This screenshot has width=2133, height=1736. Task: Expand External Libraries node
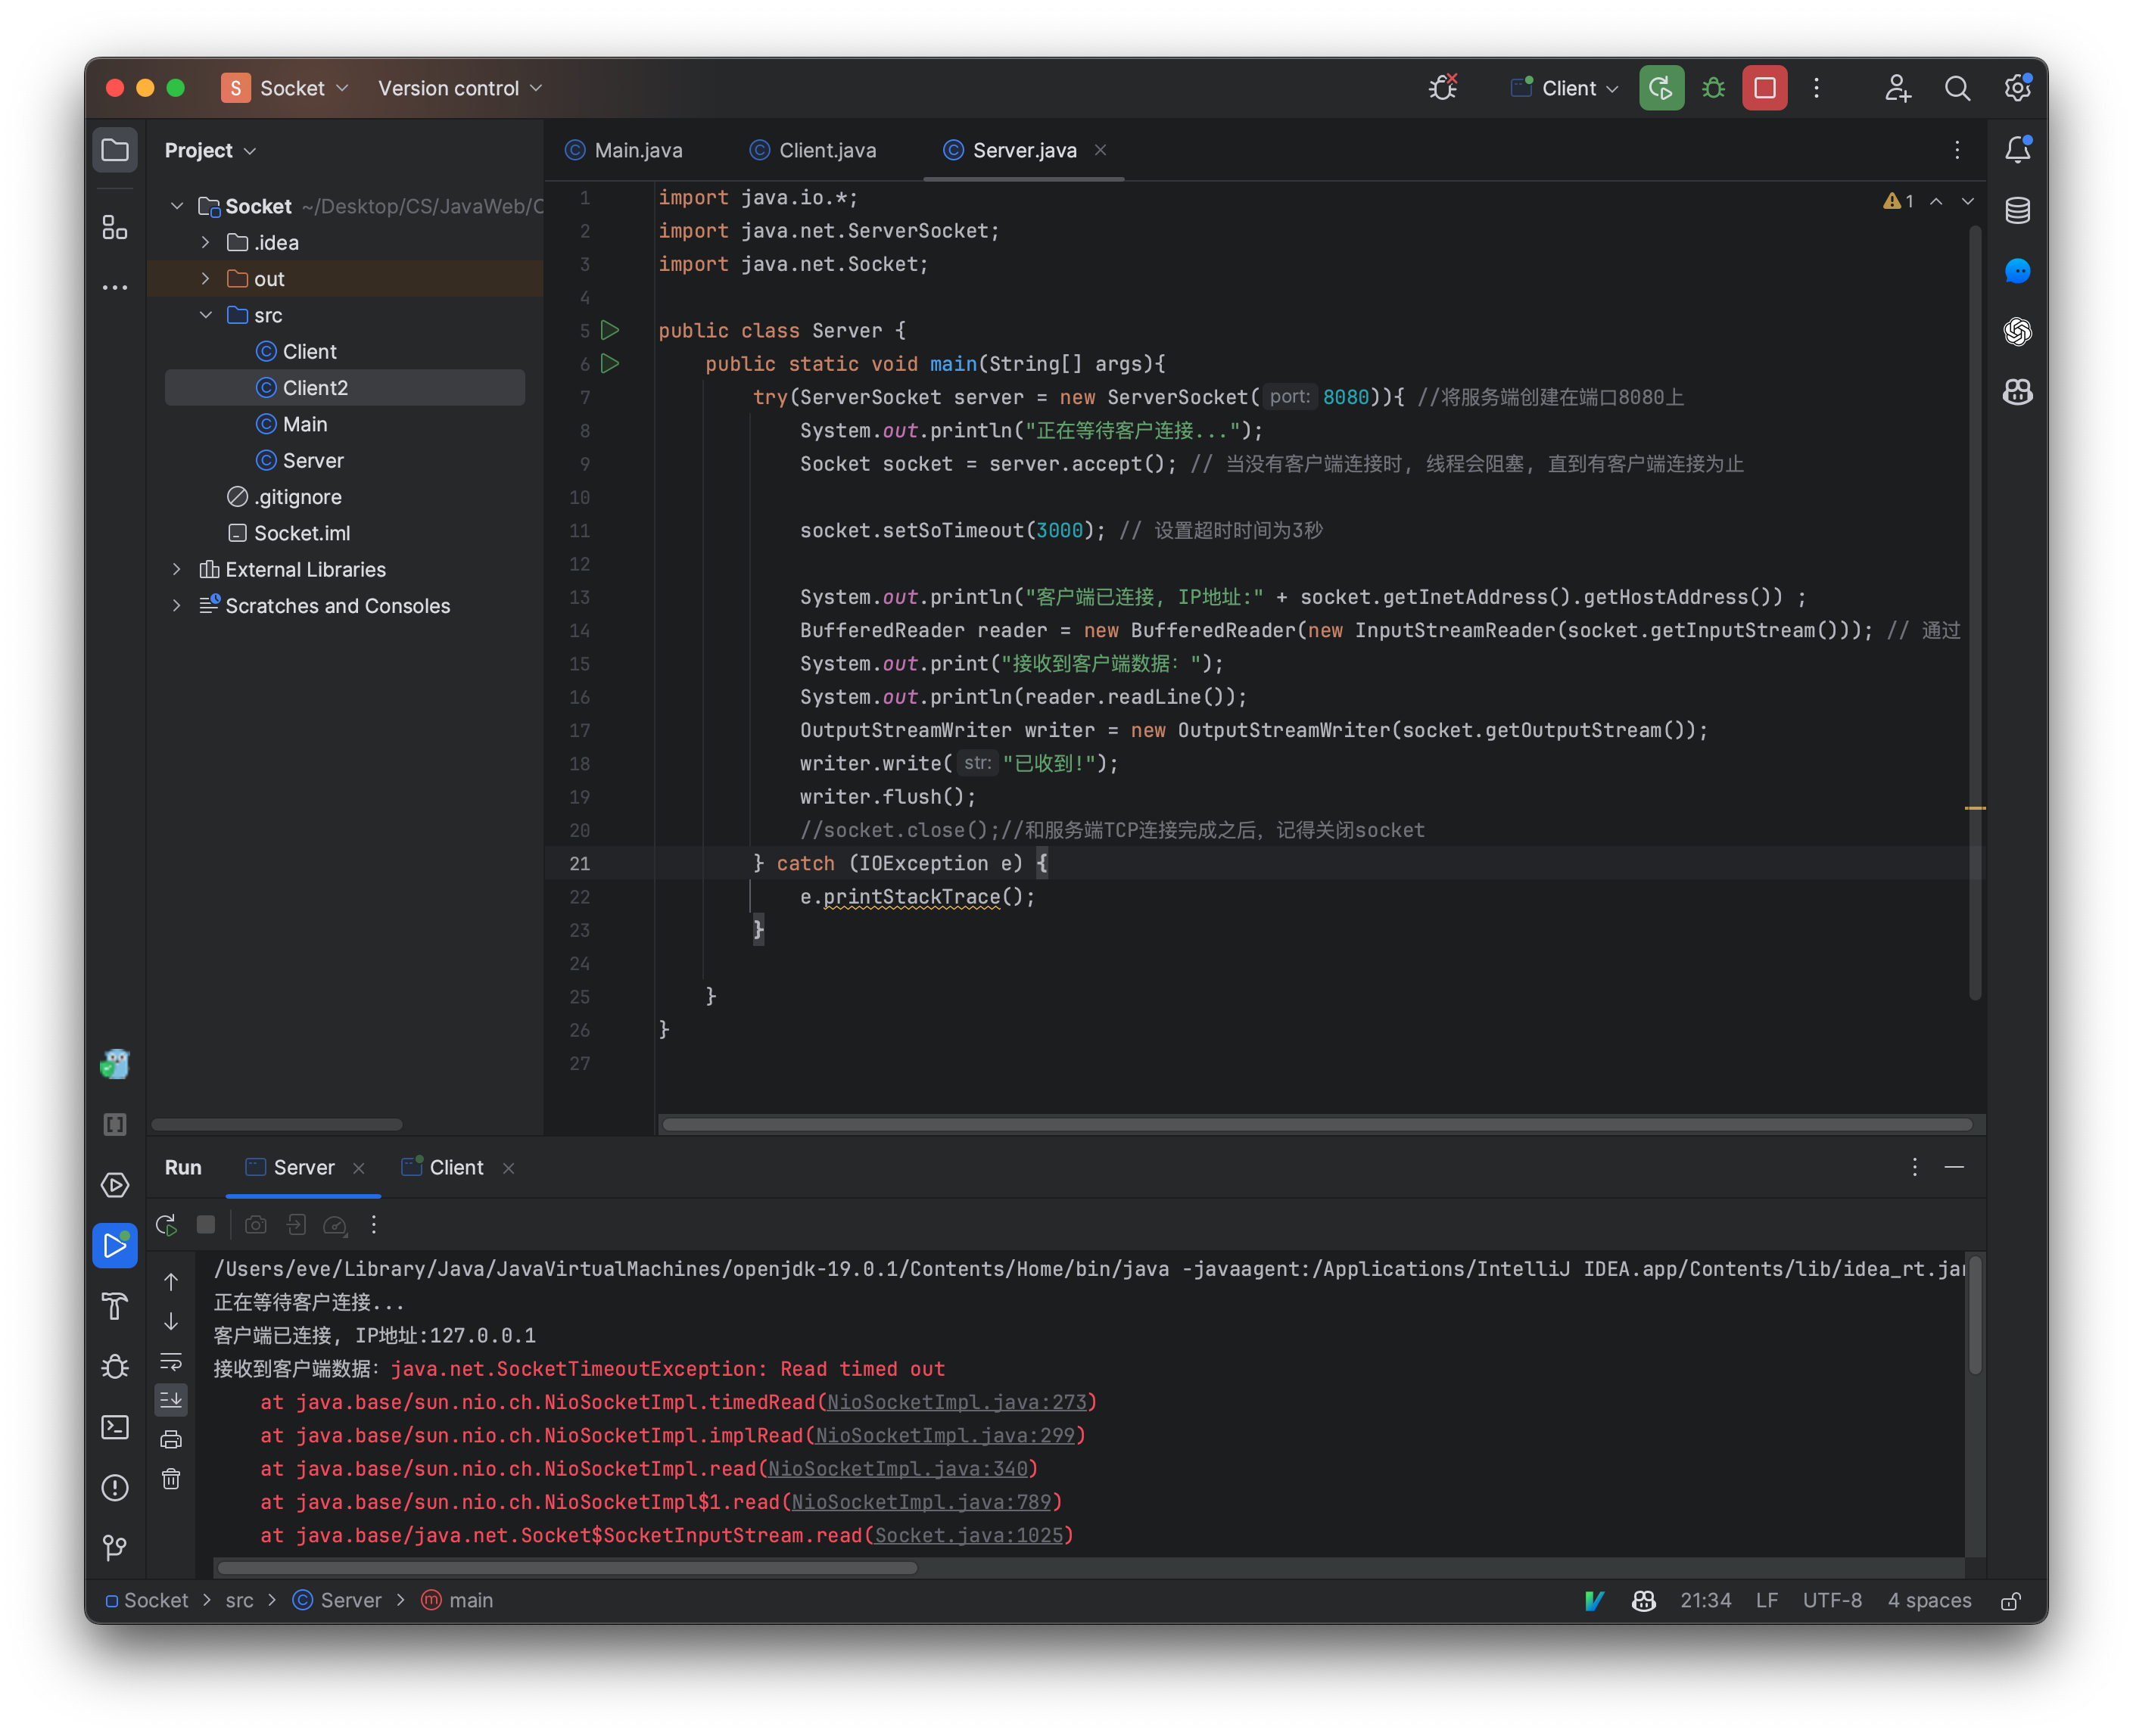point(176,569)
